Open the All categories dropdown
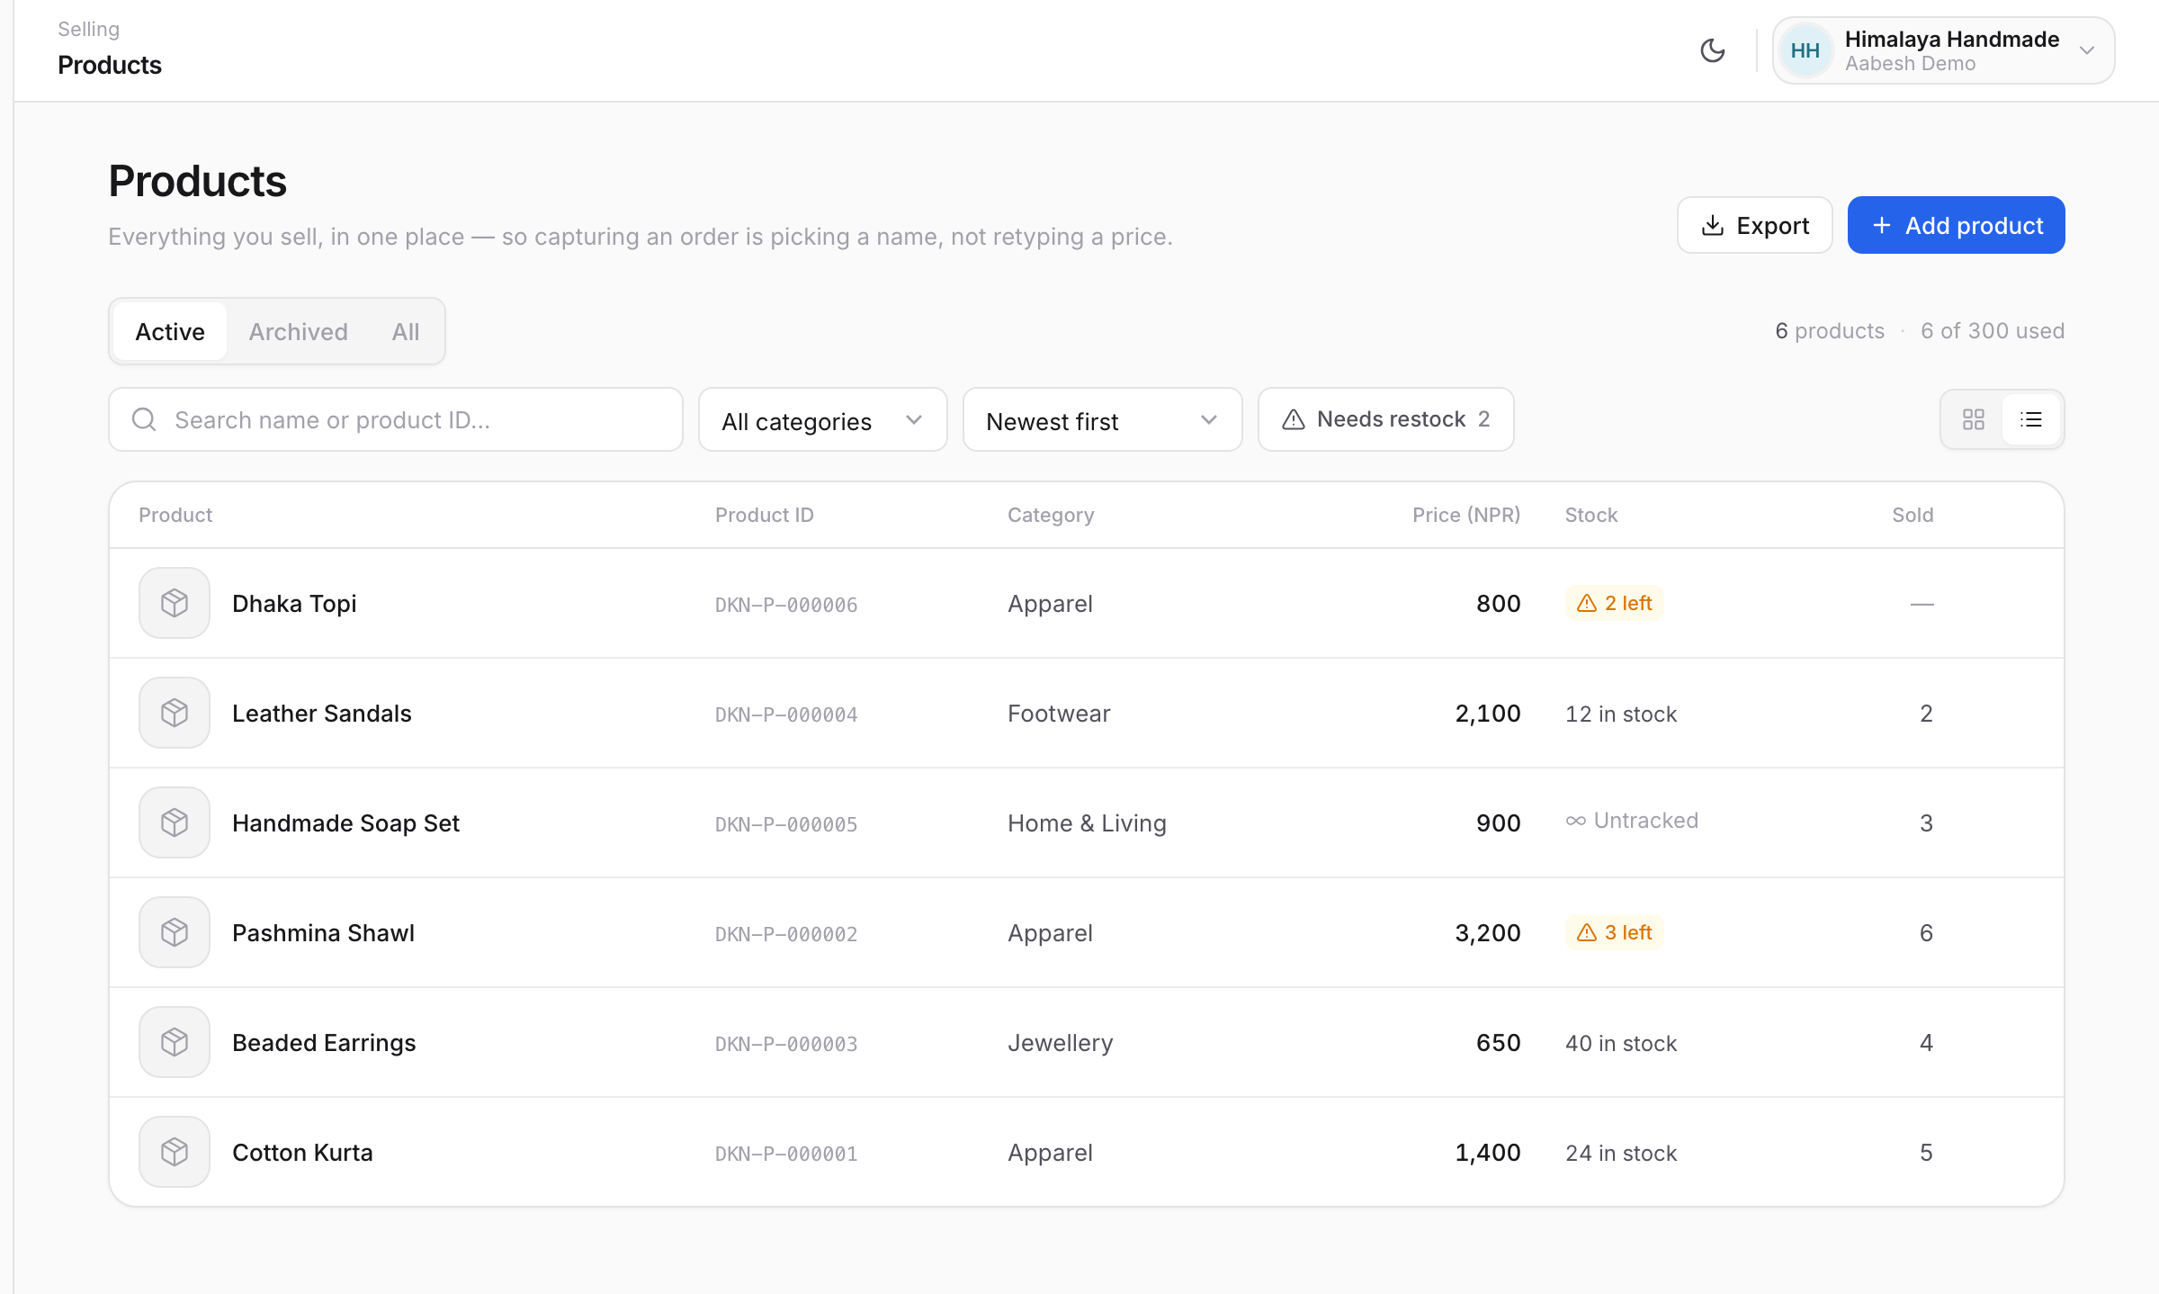 click(x=822, y=419)
